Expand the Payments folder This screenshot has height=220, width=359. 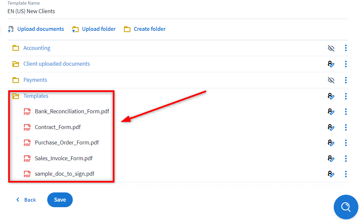coord(16,80)
